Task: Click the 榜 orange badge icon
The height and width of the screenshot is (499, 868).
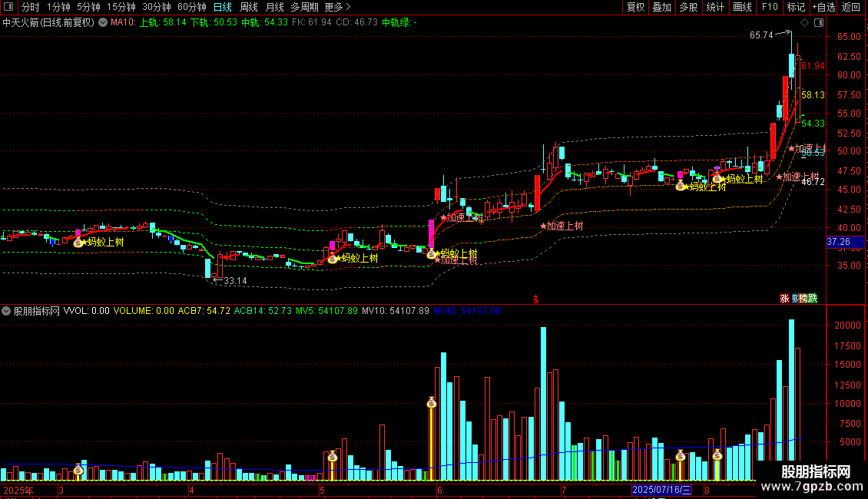Action: [x=803, y=298]
